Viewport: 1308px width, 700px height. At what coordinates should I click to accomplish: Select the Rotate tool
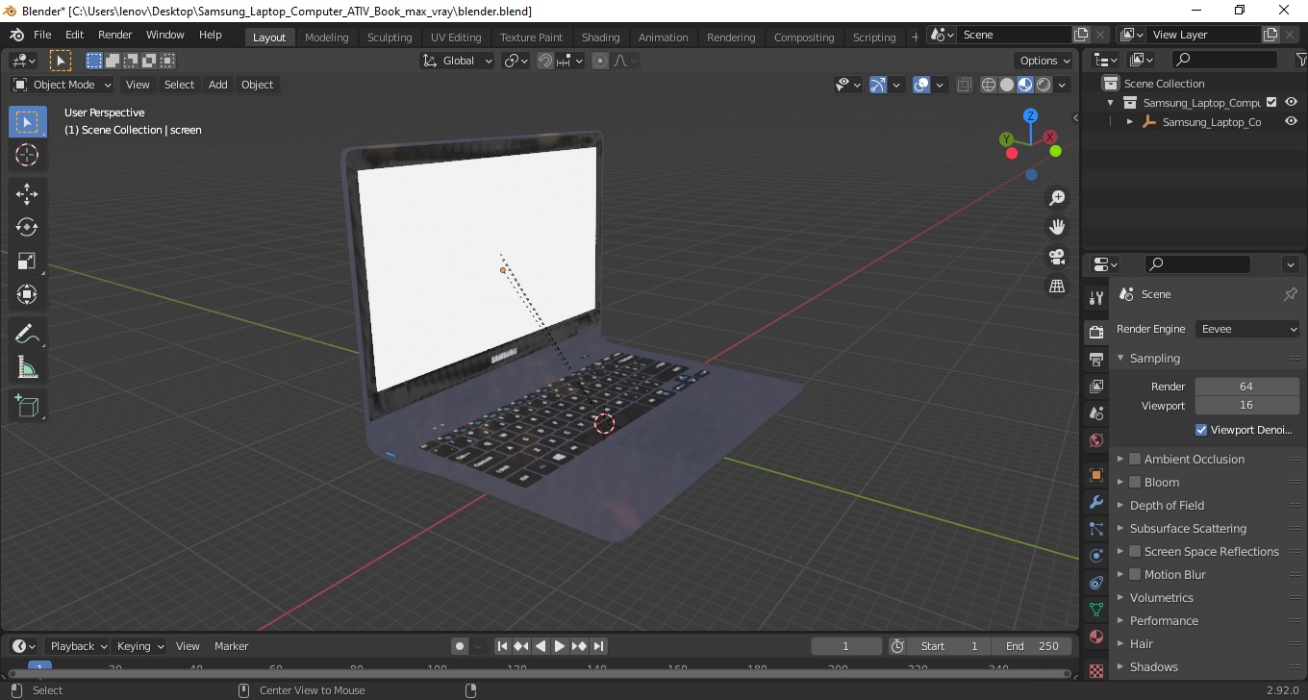(27, 227)
